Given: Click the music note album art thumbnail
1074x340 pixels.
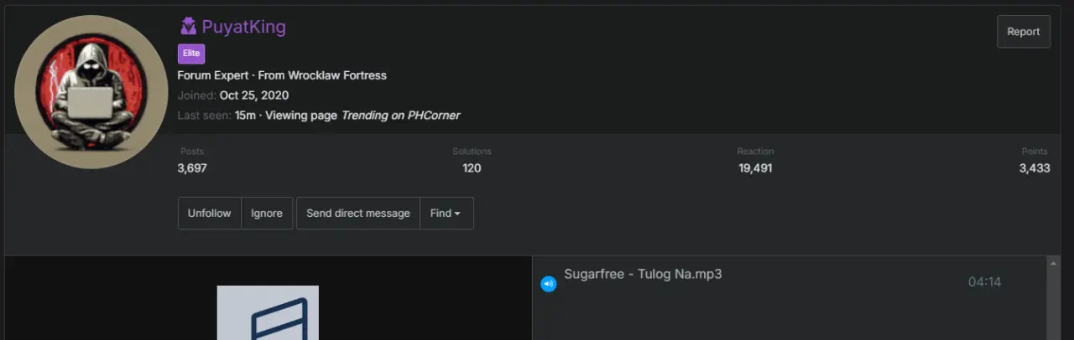Looking at the screenshot, I should pyautogui.click(x=268, y=312).
